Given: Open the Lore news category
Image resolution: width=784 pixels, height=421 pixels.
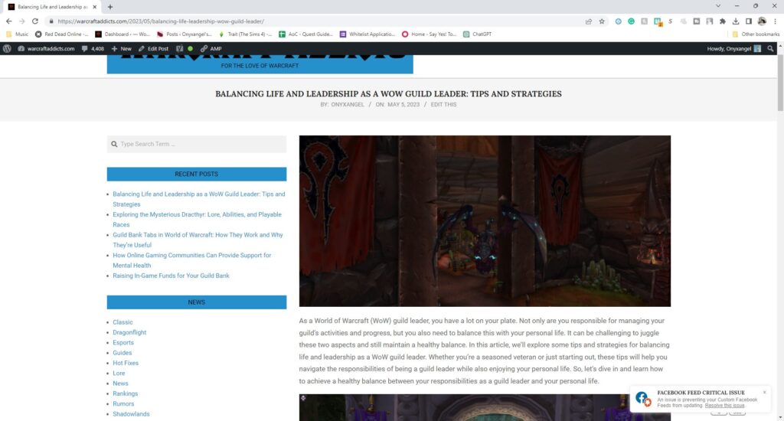Looking at the screenshot, I should (119, 373).
